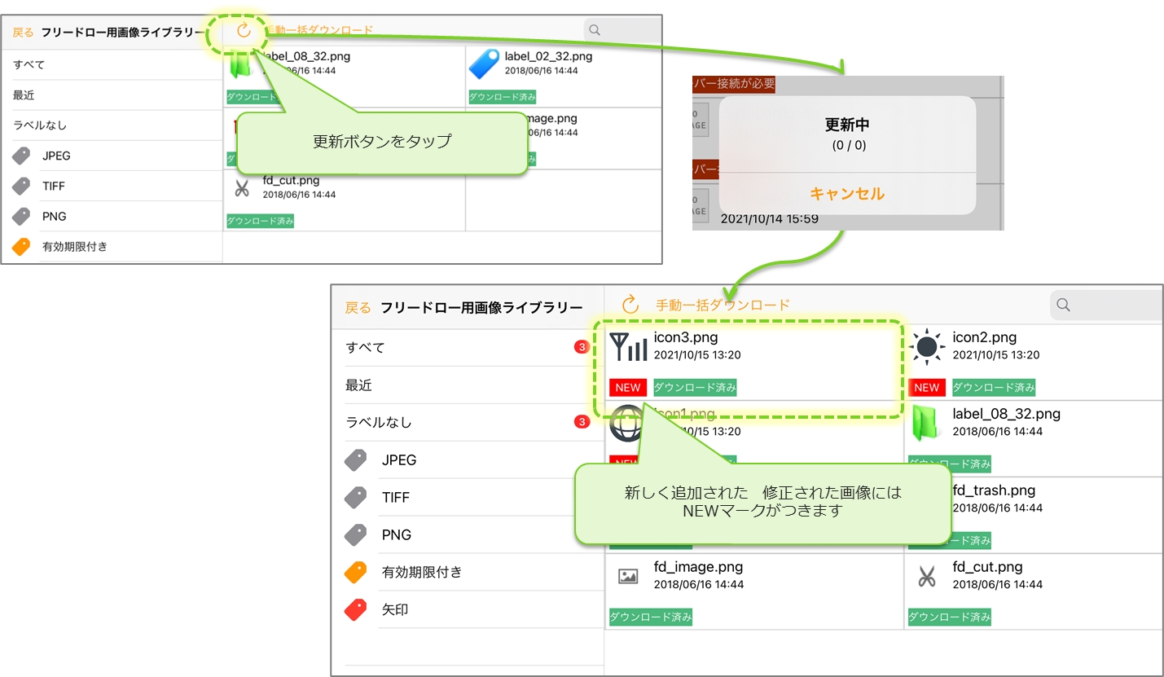Click the scissors icon of fd_cut.png in lower window
This screenshot has height=677, width=1164.
926,576
